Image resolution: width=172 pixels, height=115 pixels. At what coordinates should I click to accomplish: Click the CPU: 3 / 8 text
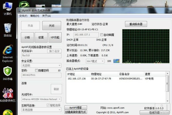pos(108,45)
